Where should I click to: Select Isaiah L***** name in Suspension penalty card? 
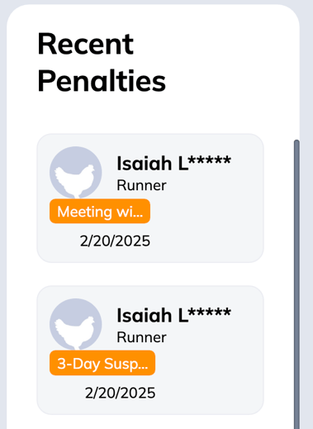174,315
